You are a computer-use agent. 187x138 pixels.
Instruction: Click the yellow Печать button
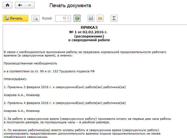click(15, 18)
